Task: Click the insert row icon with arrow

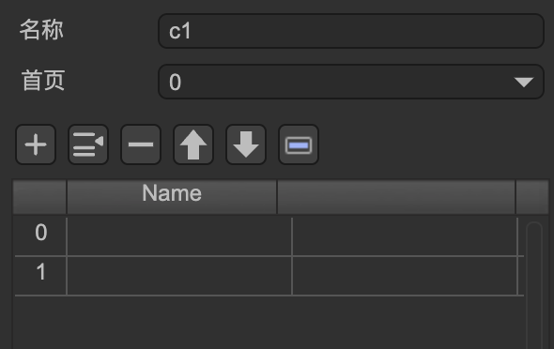Action: click(88, 144)
